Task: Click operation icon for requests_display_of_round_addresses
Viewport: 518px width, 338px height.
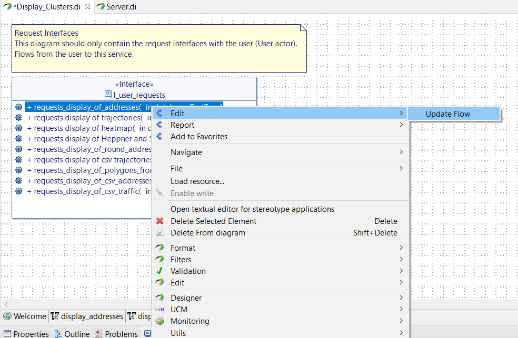Action: [19, 149]
